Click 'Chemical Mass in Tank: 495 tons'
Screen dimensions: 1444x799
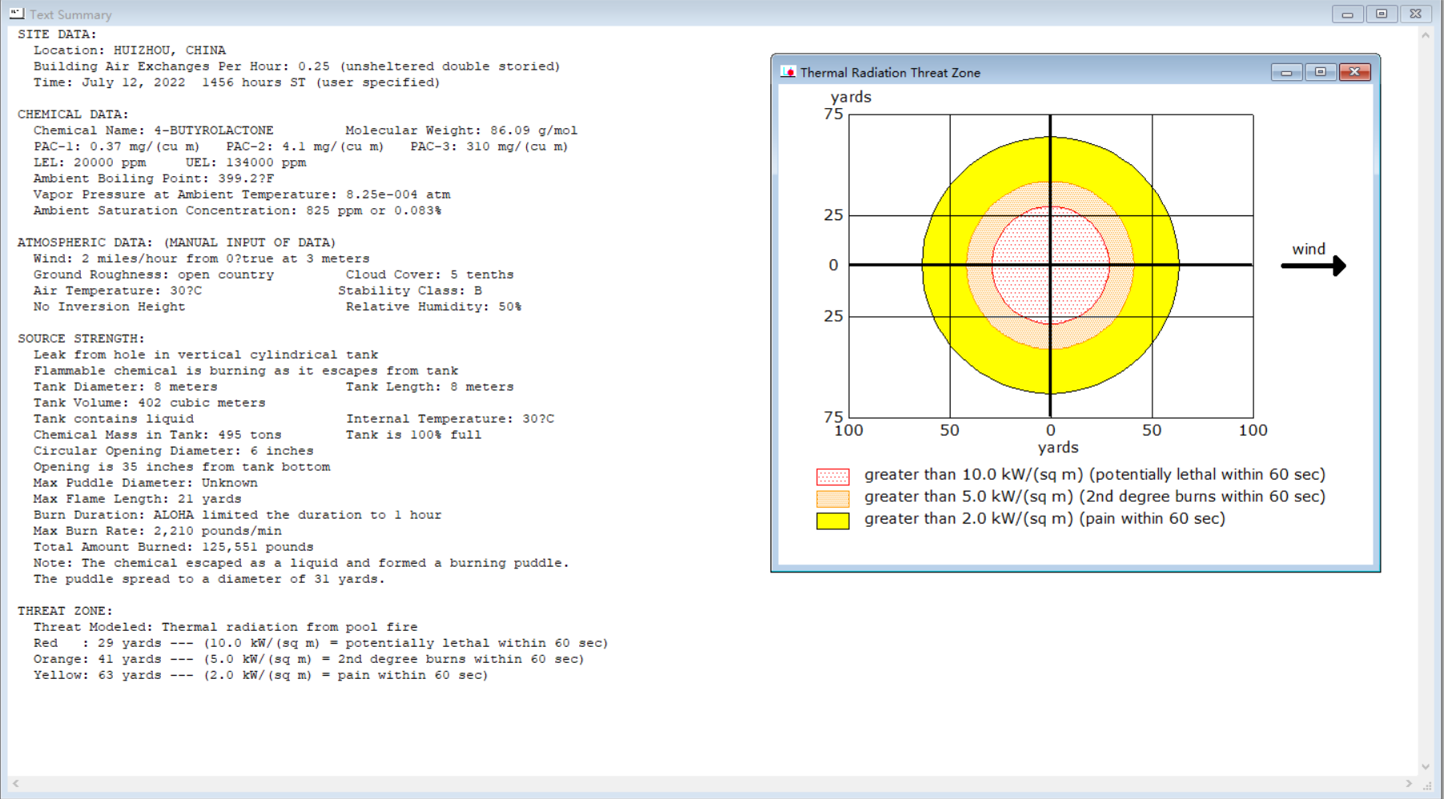(157, 435)
